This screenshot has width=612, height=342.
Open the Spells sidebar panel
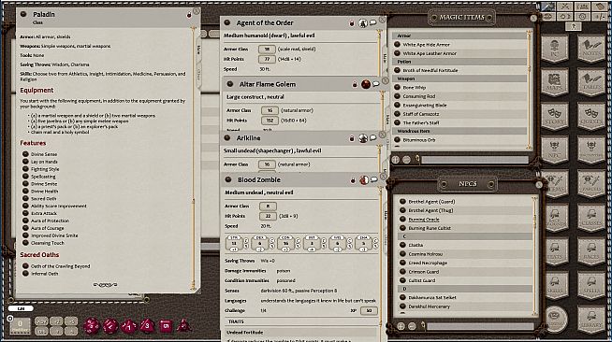(591, 286)
